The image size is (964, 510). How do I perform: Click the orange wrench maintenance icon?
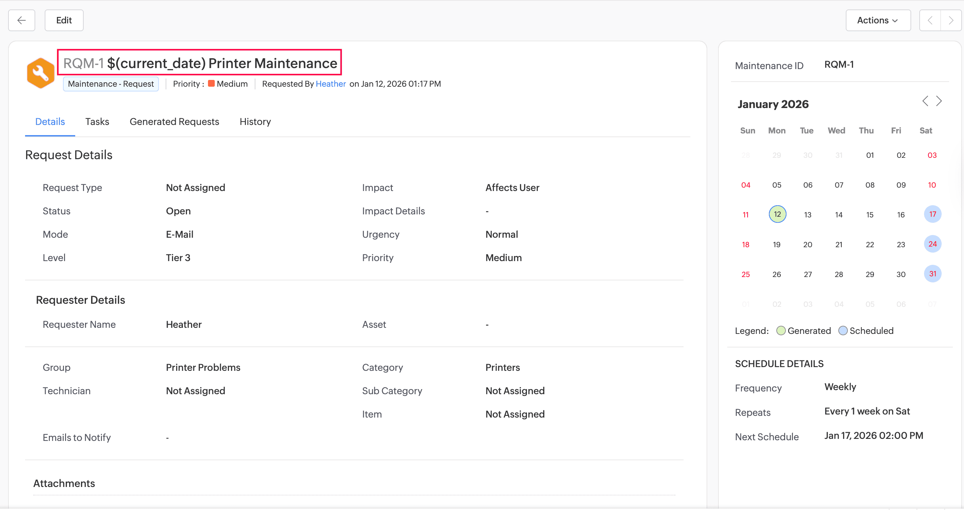point(40,73)
